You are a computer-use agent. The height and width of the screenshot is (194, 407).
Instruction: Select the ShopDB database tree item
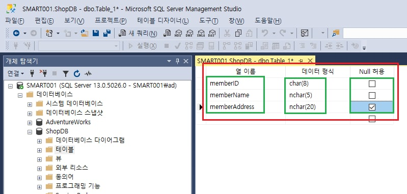point(57,131)
